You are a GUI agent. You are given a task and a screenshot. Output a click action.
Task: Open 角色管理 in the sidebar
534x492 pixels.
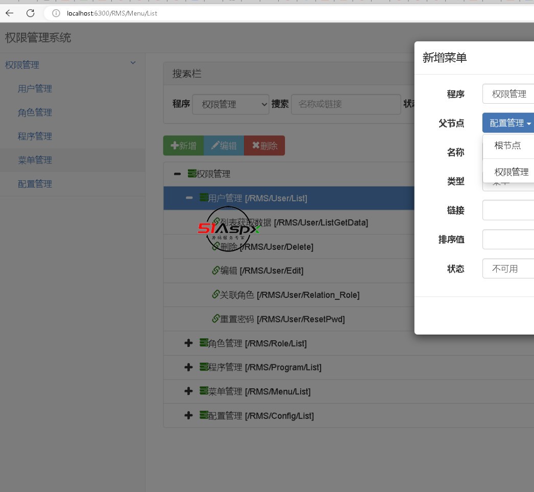pyautogui.click(x=35, y=112)
